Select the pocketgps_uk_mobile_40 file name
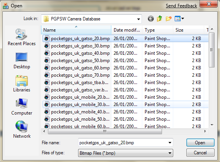Viewport: 220px width, 162px height. (80, 112)
